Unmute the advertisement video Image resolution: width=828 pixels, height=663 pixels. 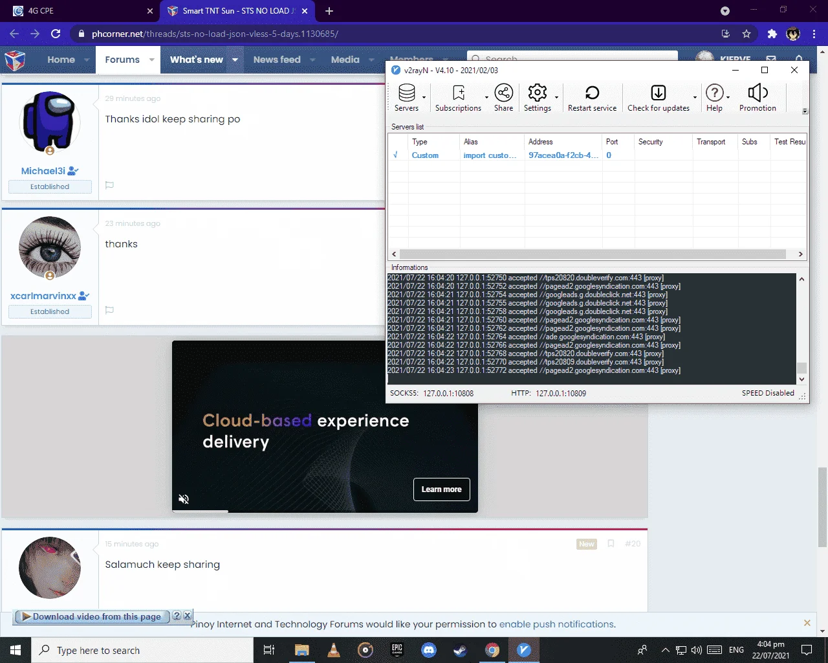pos(184,499)
